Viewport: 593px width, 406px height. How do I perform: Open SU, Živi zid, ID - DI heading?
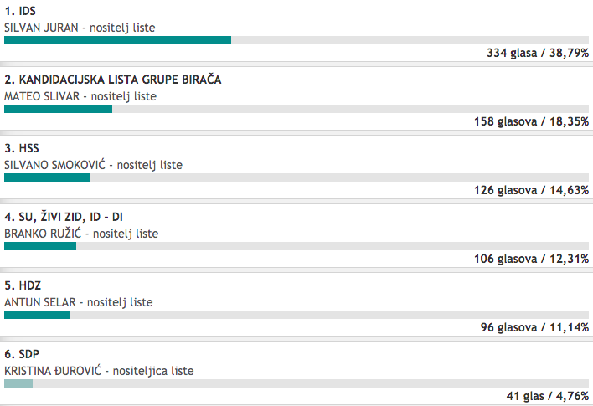click(x=64, y=217)
